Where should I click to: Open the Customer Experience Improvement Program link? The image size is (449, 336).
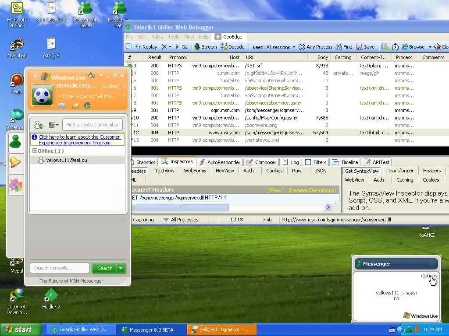pos(80,140)
